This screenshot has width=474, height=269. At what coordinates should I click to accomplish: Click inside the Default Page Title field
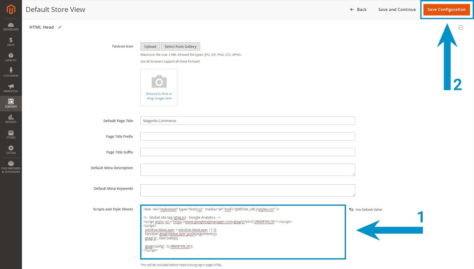[248, 121]
